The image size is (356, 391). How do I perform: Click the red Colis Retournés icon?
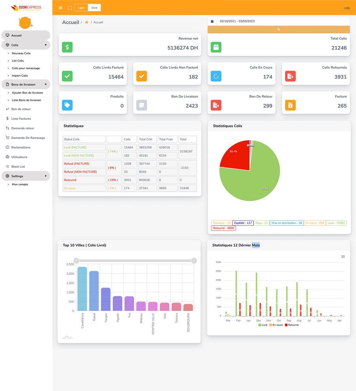291,76
